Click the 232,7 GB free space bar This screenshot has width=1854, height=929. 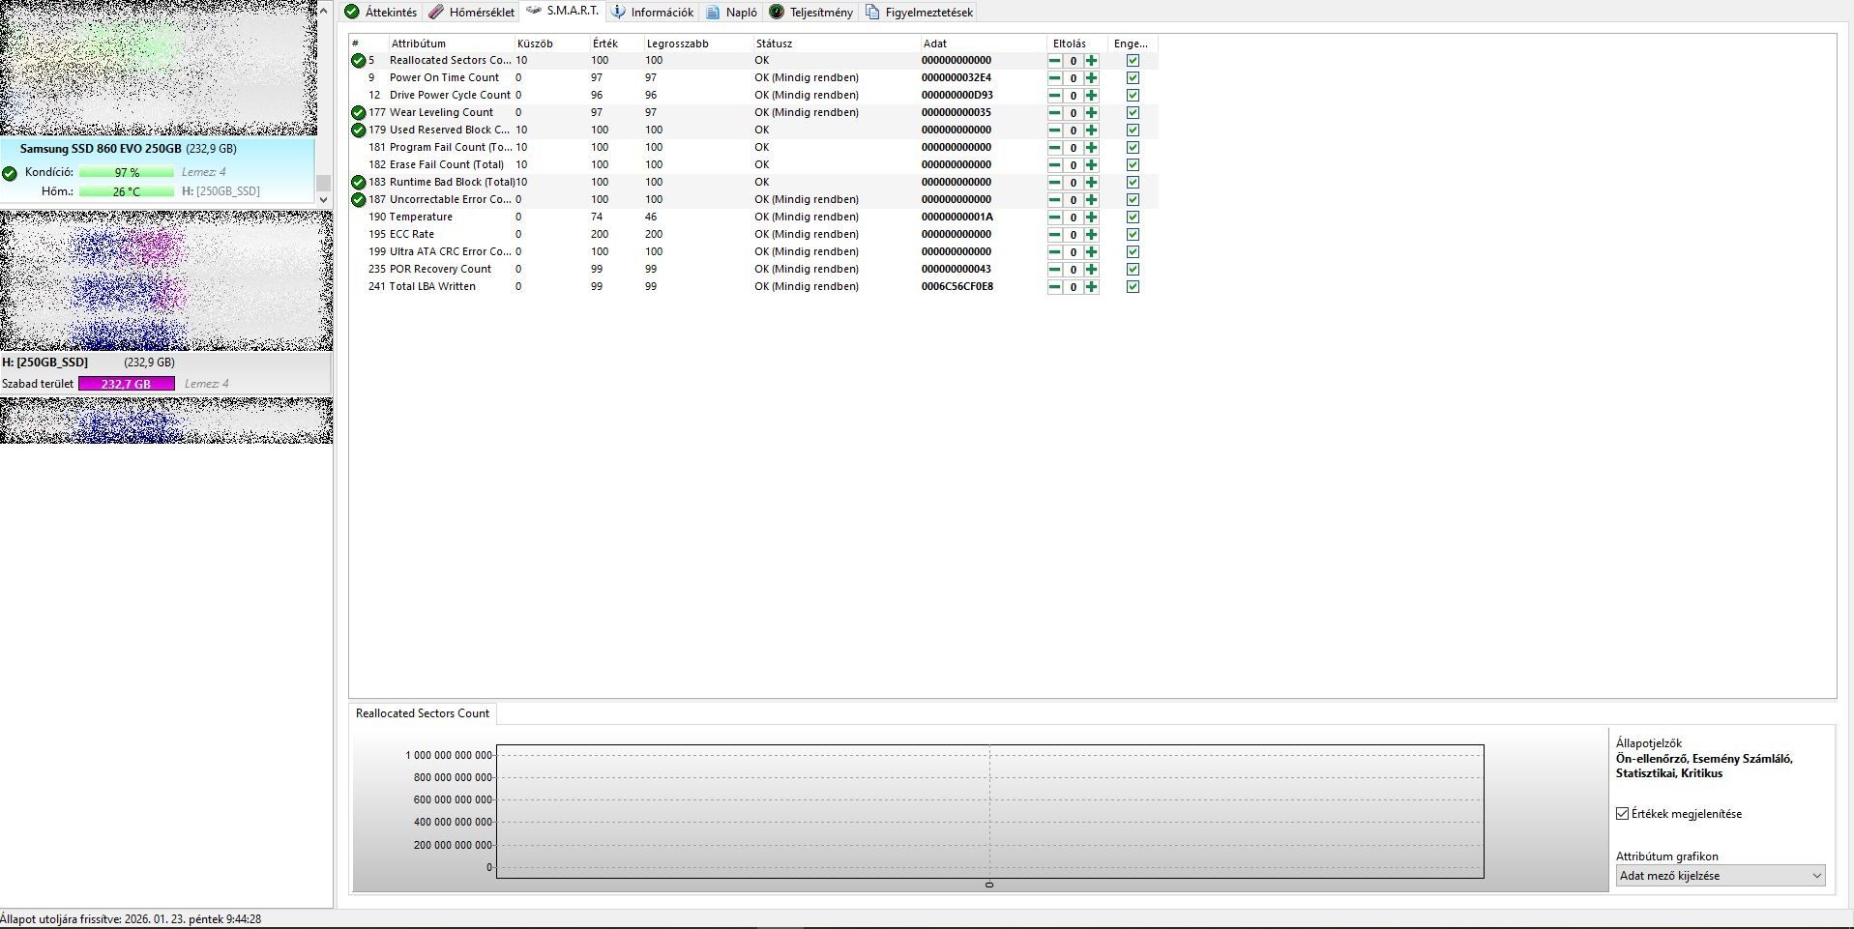click(127, 384)
